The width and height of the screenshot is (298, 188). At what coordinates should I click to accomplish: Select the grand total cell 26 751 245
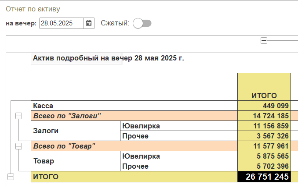pyautogui.click(x=264, y=177)
